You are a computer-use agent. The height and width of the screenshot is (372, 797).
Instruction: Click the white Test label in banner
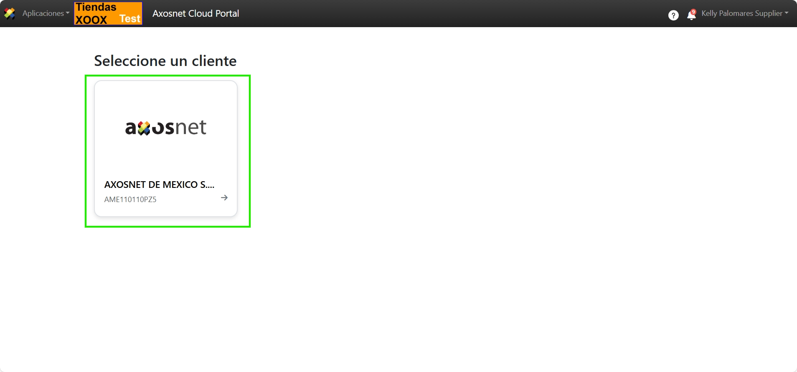130,19
